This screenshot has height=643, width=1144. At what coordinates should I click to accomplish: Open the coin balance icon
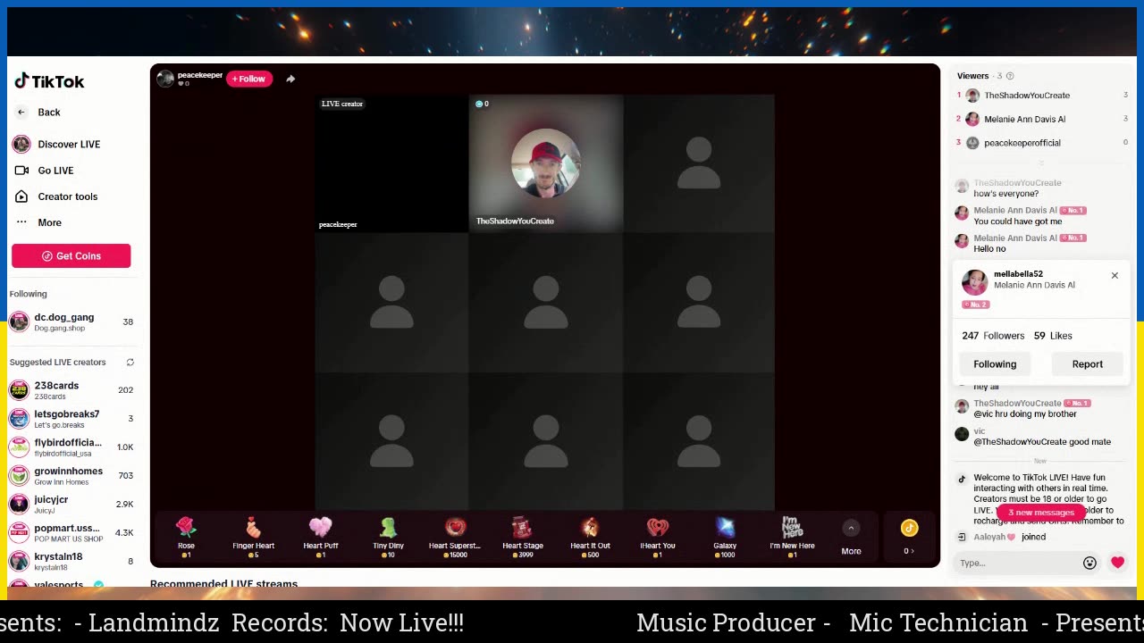pyautogui.click(x=909, y=529)
